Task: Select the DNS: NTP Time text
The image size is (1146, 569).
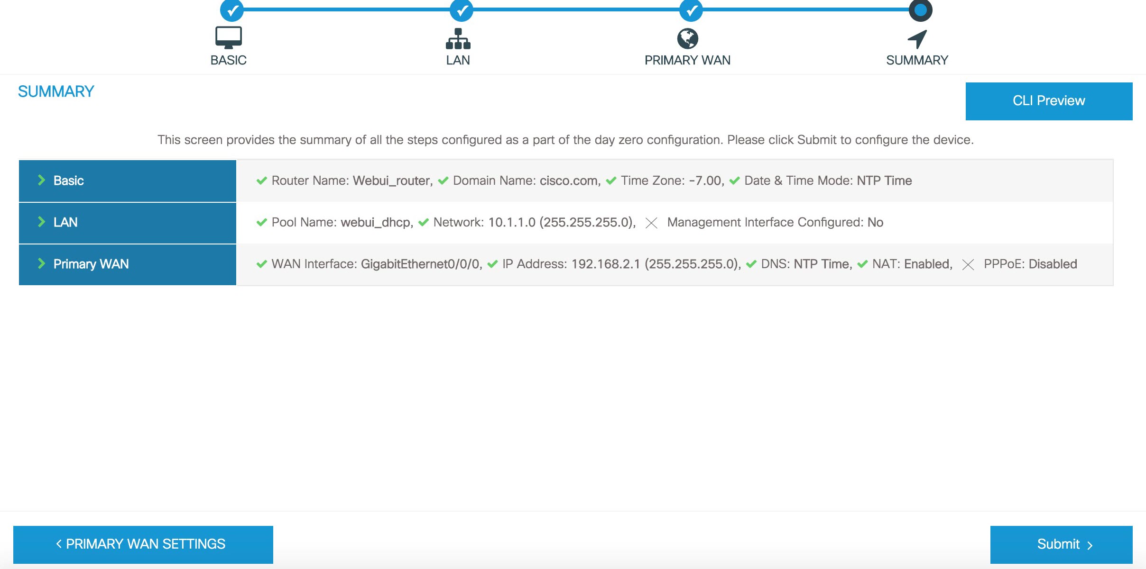Action: coord(806,264)
